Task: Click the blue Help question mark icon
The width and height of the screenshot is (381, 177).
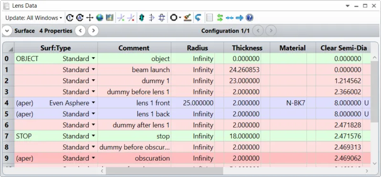Action: click(250, 18)
